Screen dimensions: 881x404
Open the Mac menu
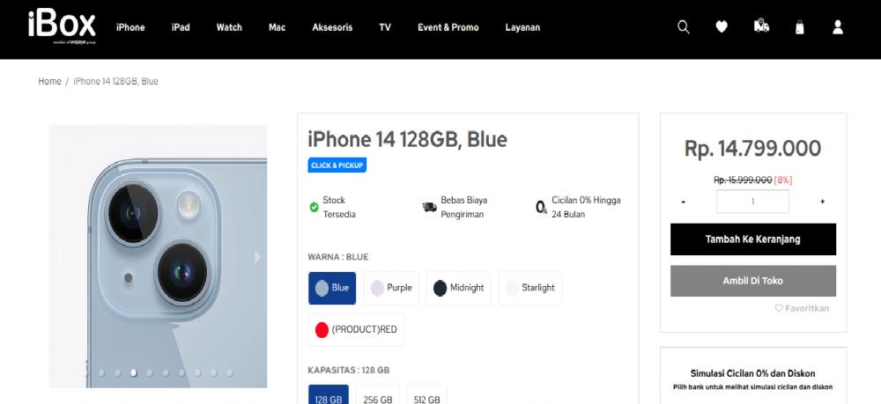pyautogui.click(x=277, y=27)
